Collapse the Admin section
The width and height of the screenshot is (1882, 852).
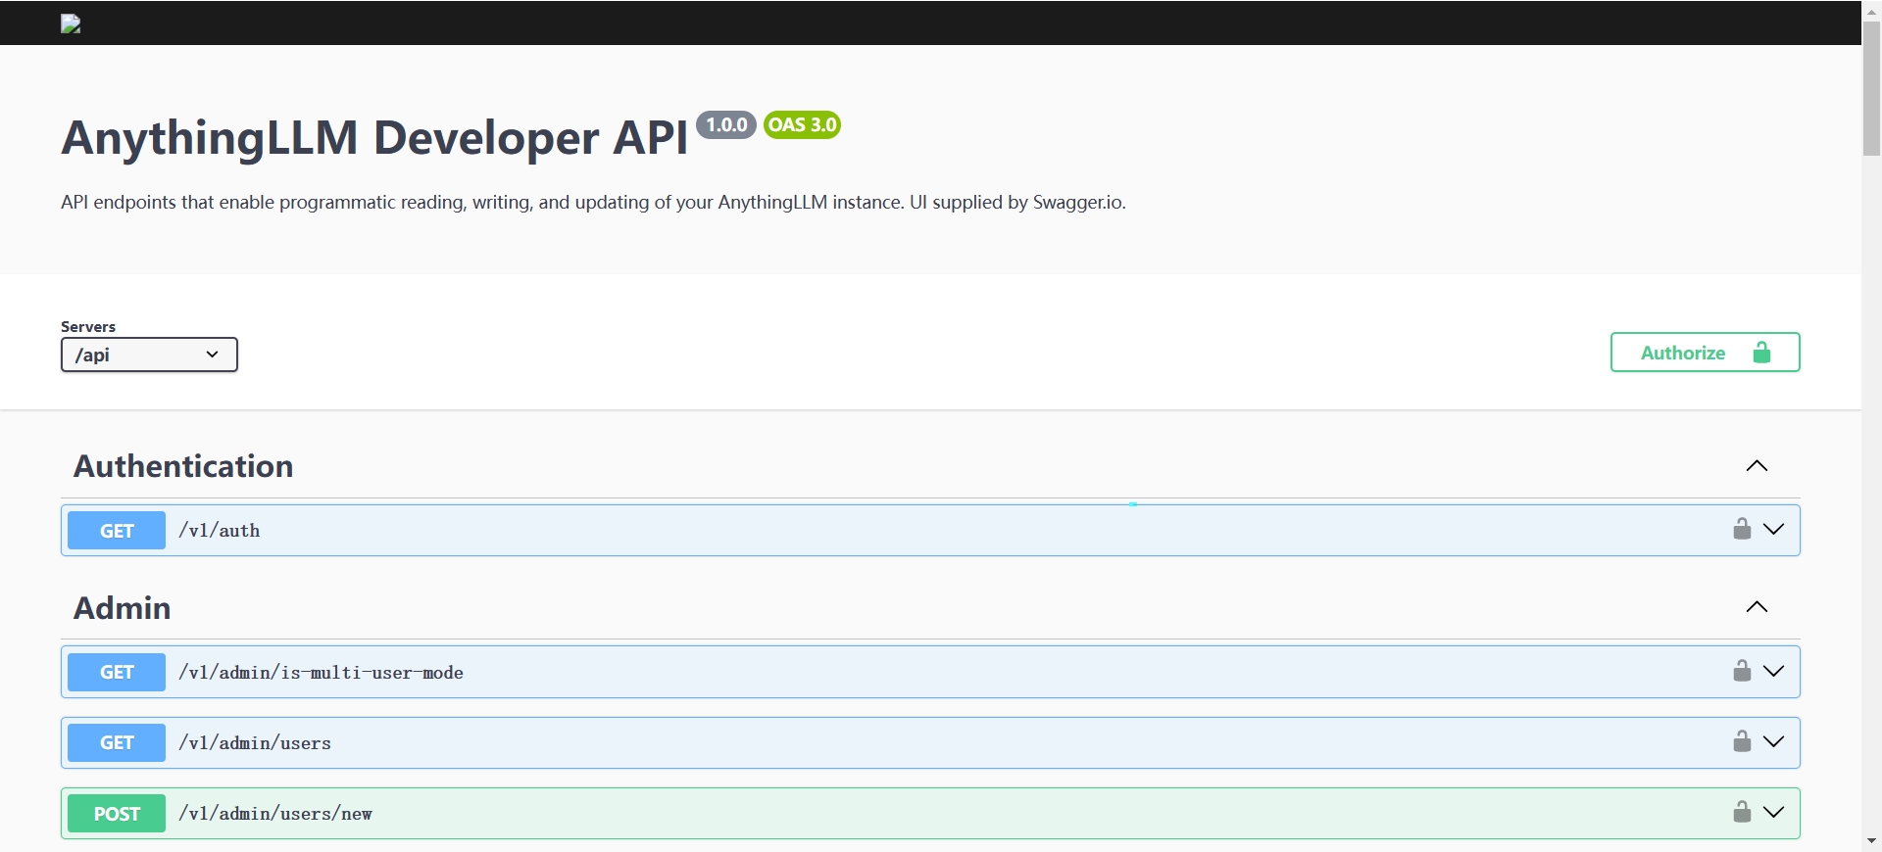point(1757,607)
